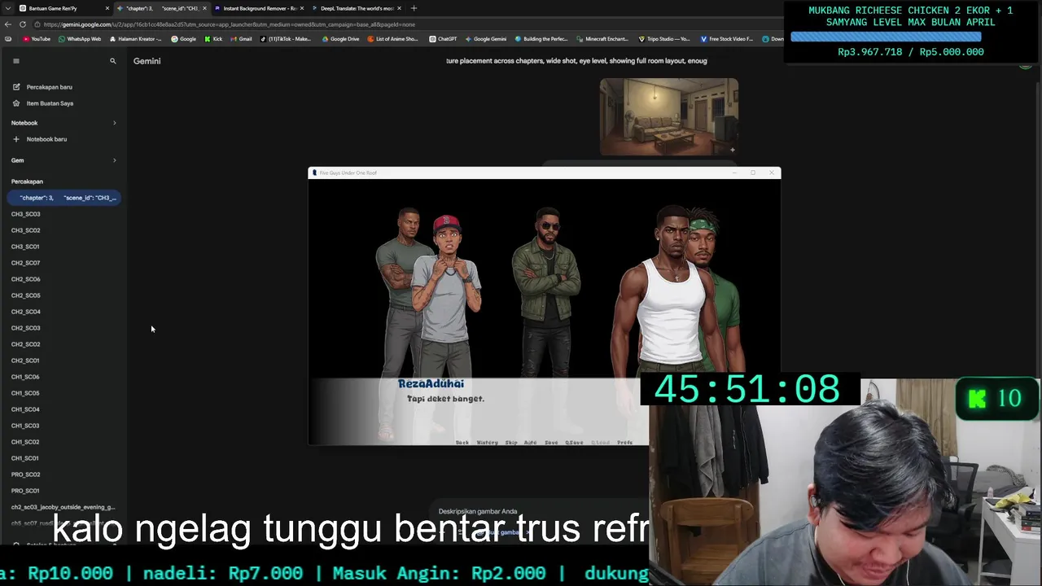Open Building the Perfect bookmark
The width and height of the screenshot is (1042, 586).
(541, 39)
